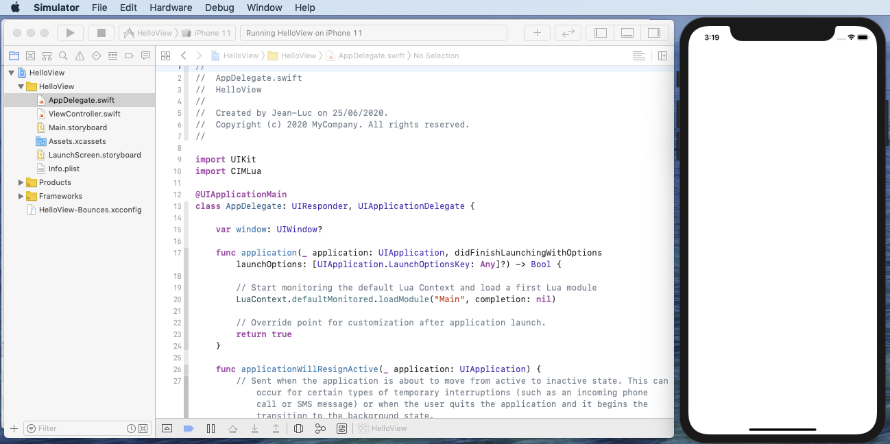Click the Run (play) button in the Xcode toolbar
Screen dimensions: 890x444
[70, 33]
